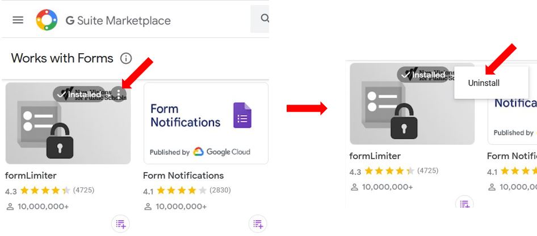The width and height of the screenshot is (537, 236).
Task: Click the (2830) review count
Action: pos(220,190)
